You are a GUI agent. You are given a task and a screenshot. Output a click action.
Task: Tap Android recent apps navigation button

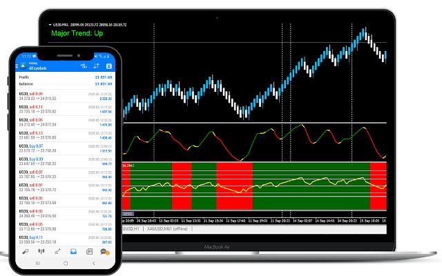point(38,263)
